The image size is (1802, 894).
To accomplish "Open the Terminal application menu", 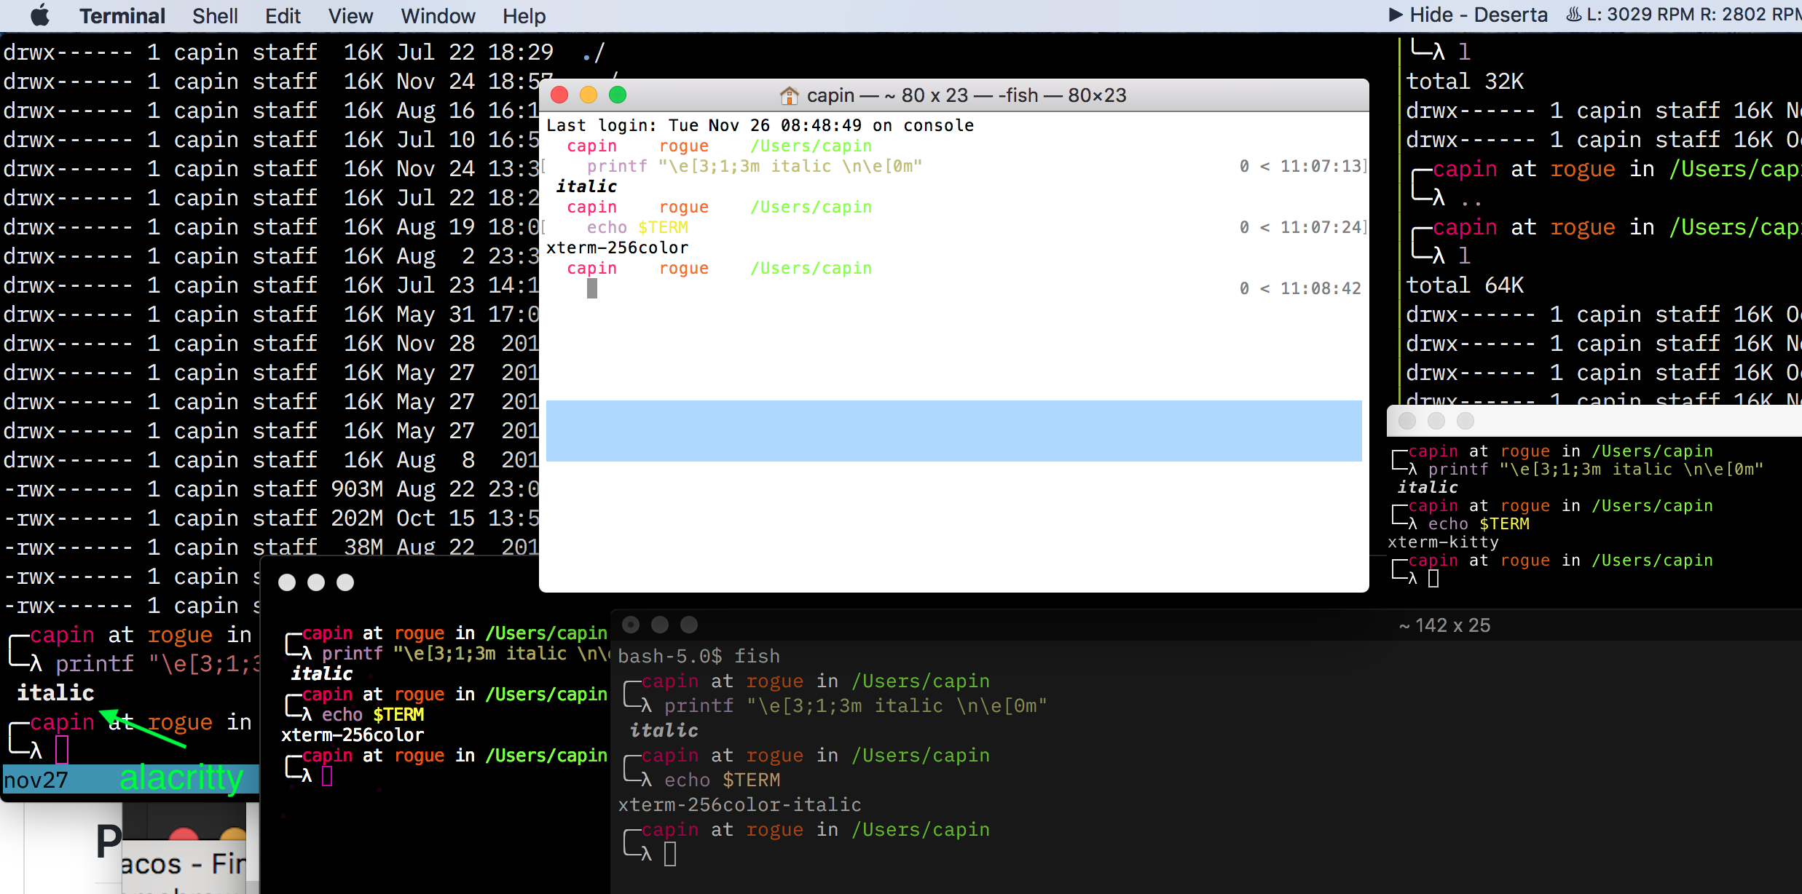I will [122, 15].
